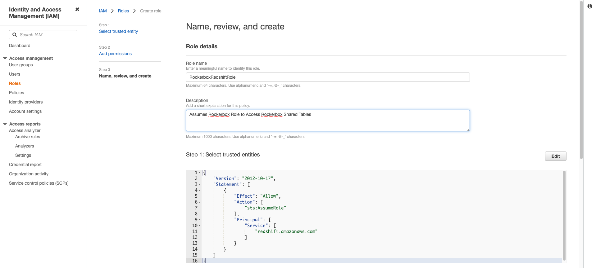Collapse the Access management section
The height and width of the screenshot is (268, 596).
pos(5,58)
